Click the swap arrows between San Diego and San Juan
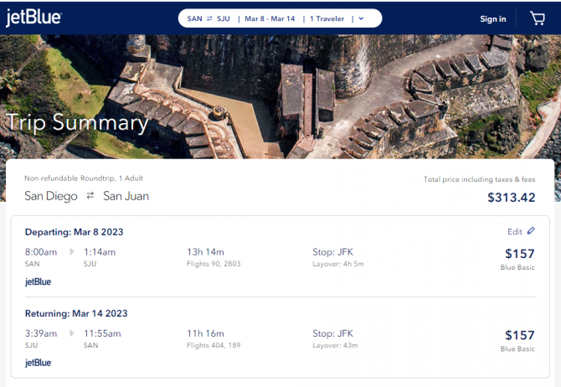 pos(90,195)
